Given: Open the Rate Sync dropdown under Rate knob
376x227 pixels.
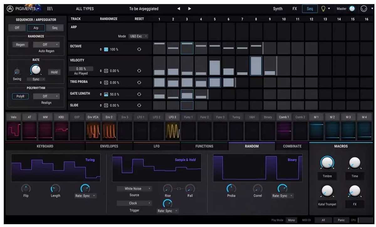Looking at the screenshot, I should 36,79.
